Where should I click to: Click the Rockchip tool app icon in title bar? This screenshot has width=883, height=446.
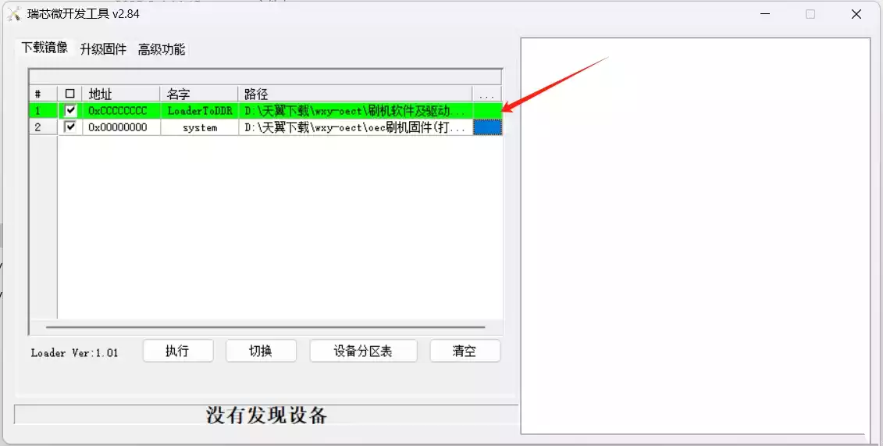(x=14, y=13)
